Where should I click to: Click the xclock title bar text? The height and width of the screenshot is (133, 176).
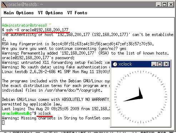[125, 64]
